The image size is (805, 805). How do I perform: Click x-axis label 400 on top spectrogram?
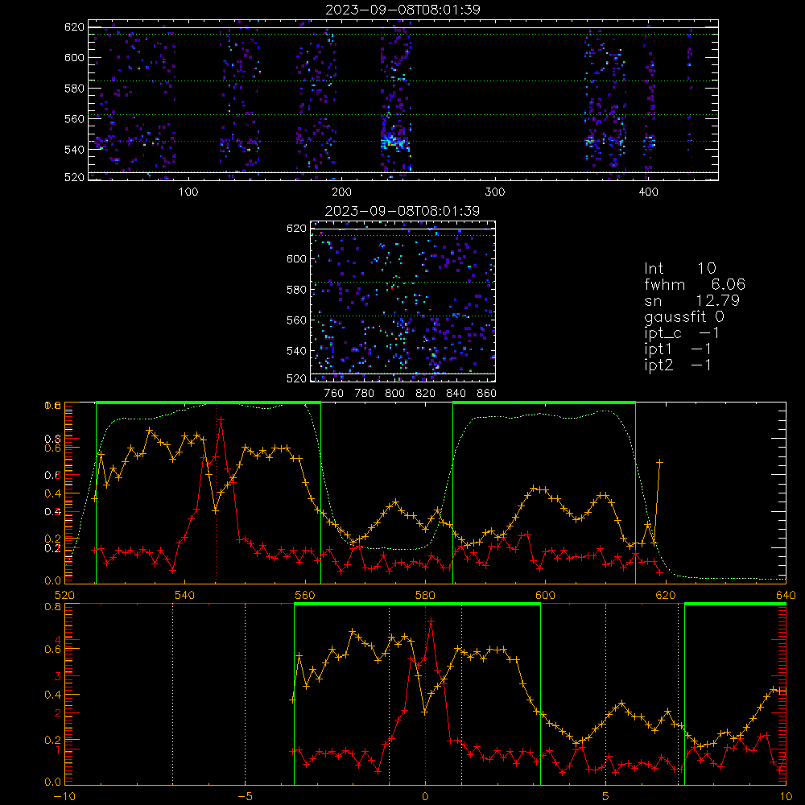click(x=648, y=192)
